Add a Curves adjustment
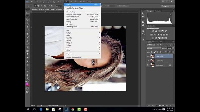 [x=159, y=31]
